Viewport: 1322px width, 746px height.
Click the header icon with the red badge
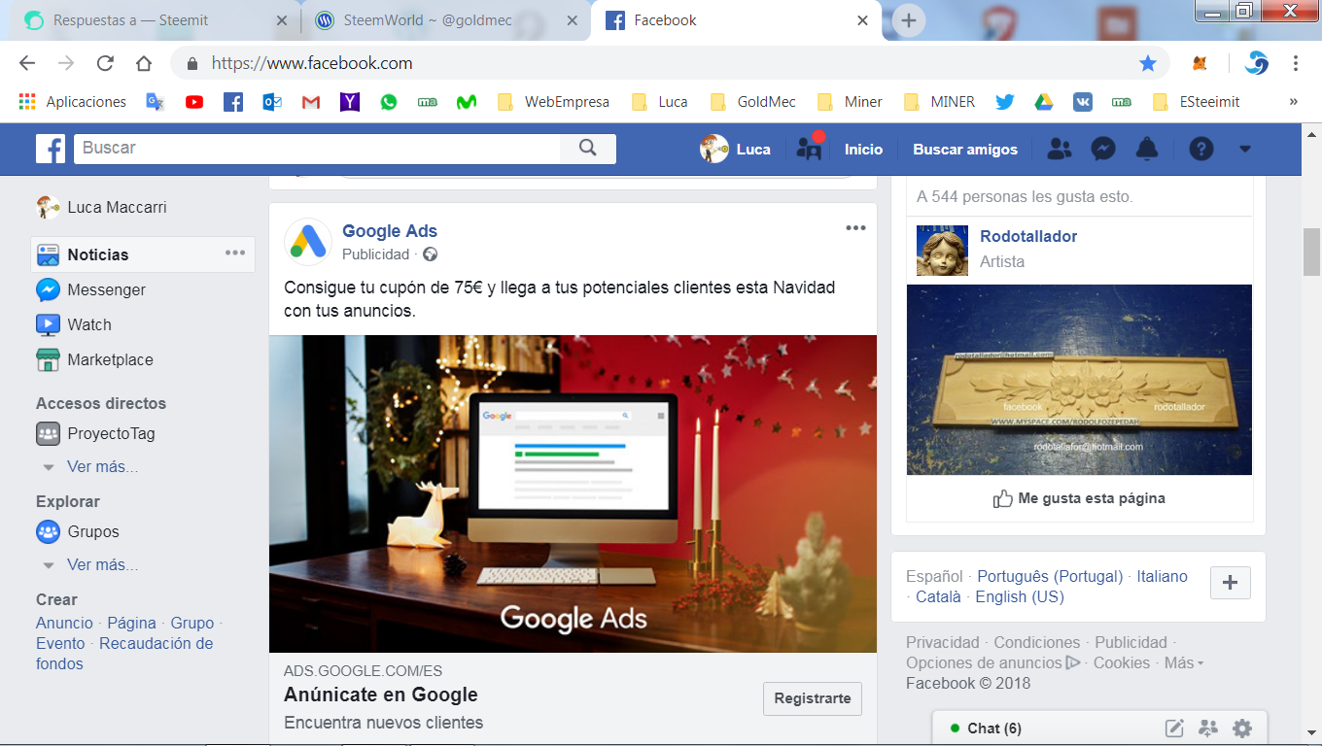810,147
